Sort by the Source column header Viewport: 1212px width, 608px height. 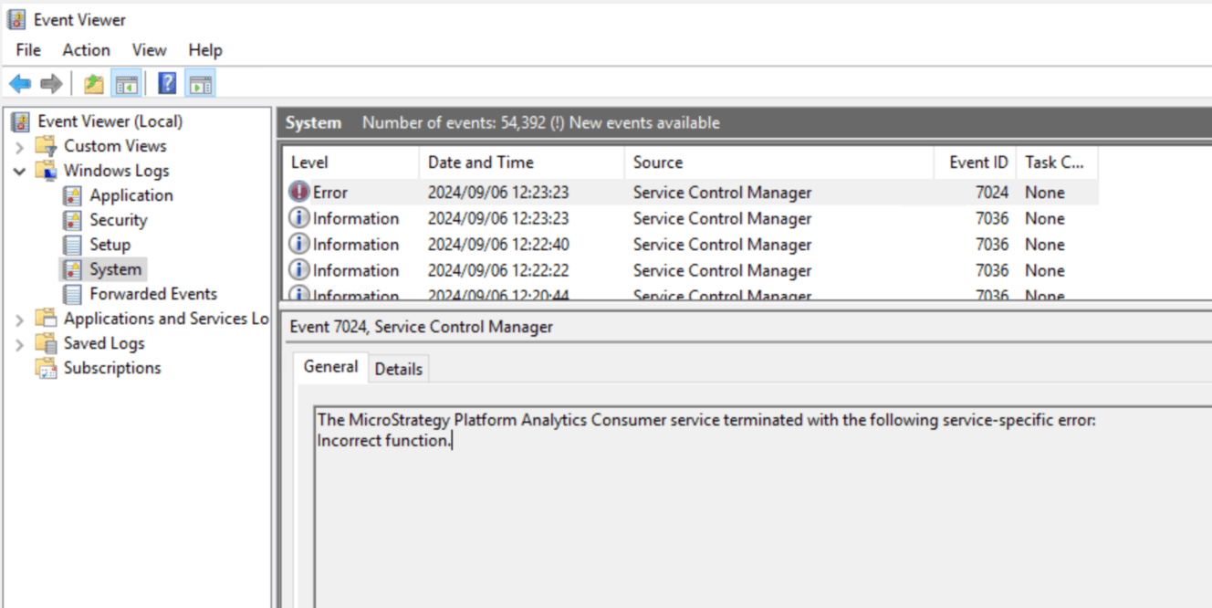(x=779, y=162)
